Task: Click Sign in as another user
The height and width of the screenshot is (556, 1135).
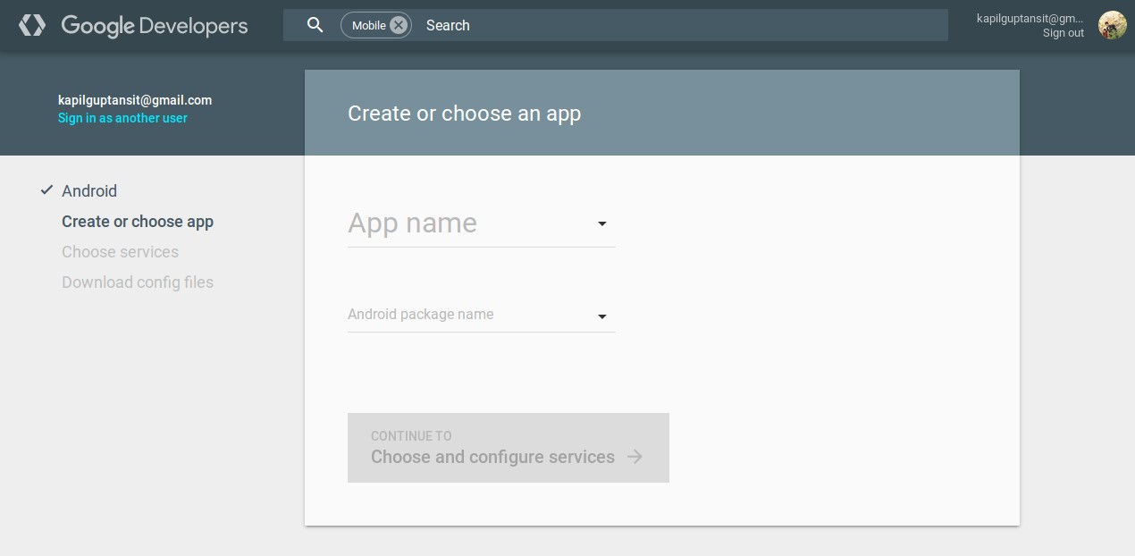Action: click(122, 118)
